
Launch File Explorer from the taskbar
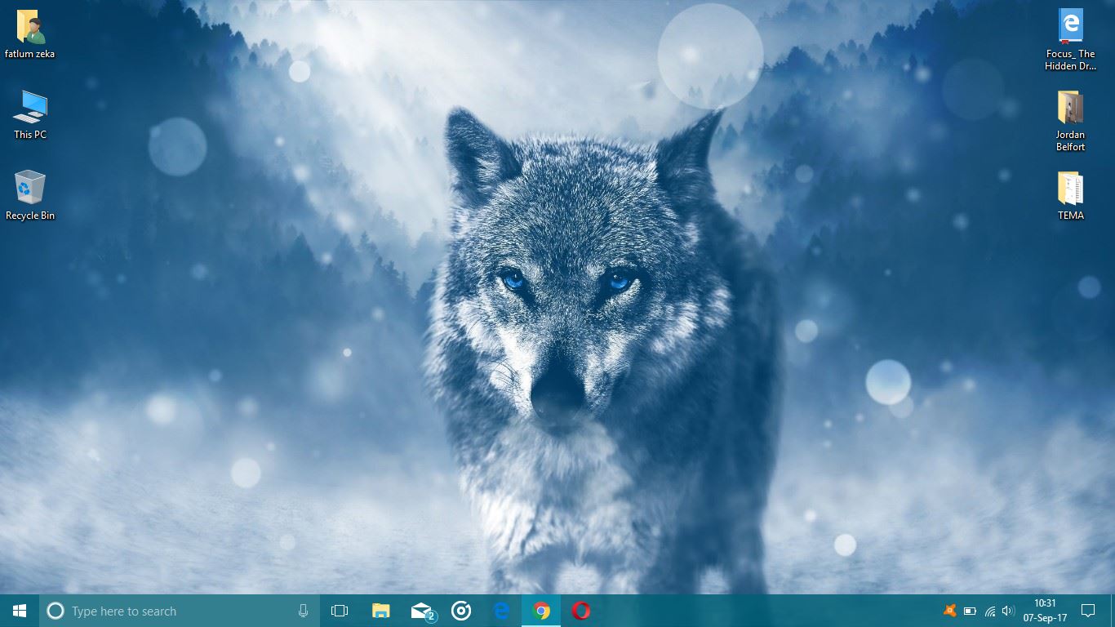380,611
